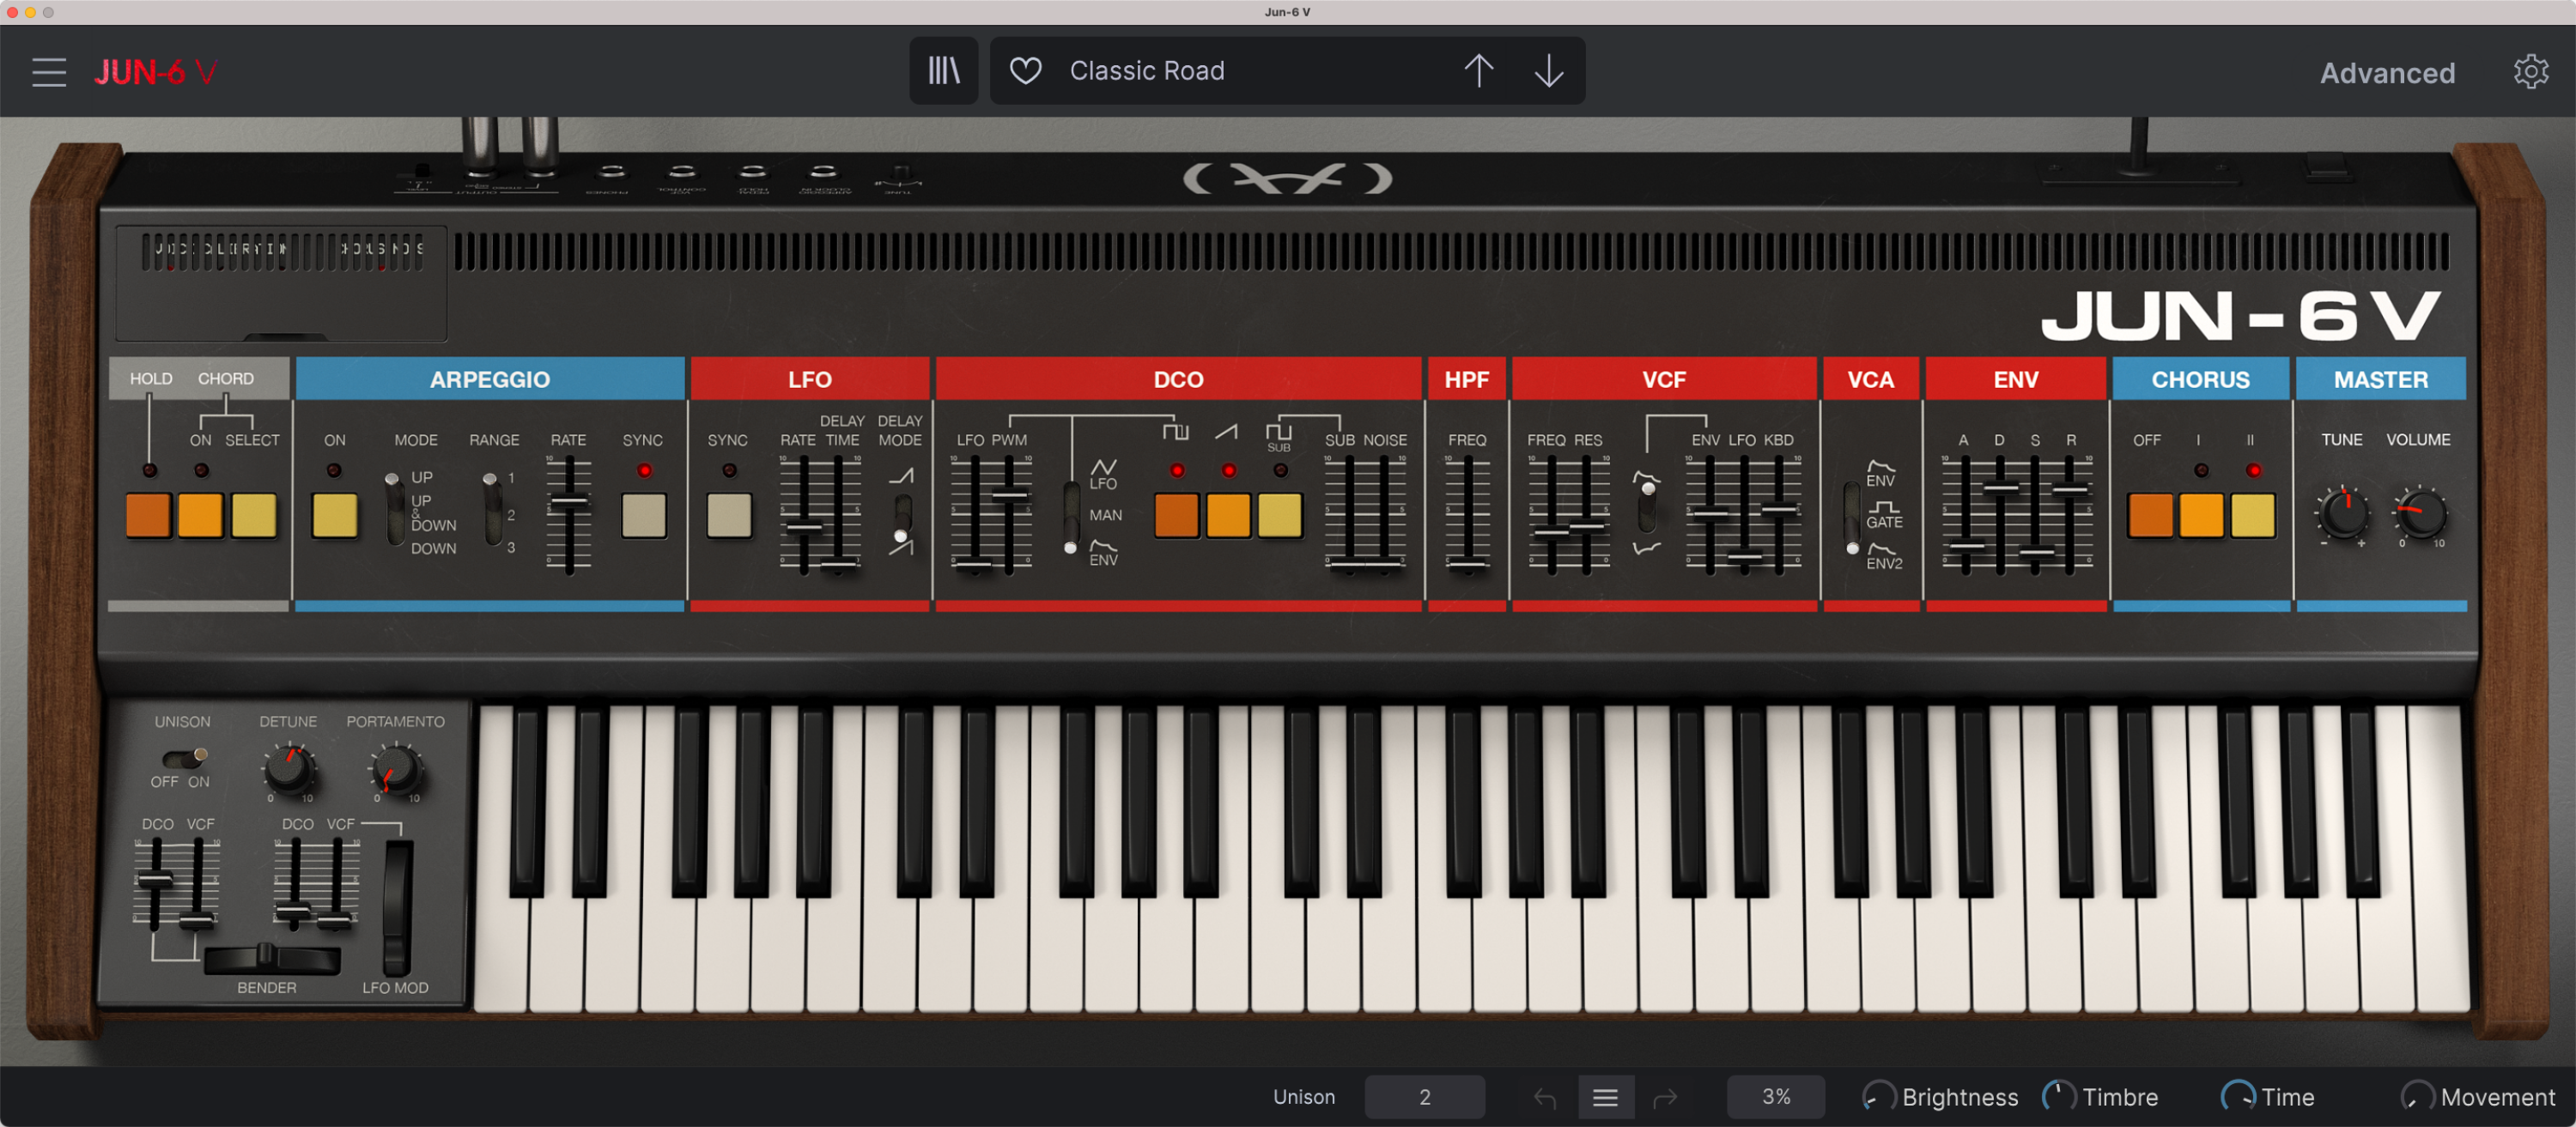Turn on the Arpeggio ON button
Viewport: 2576px width, 1127px height.
pos(334,515)
